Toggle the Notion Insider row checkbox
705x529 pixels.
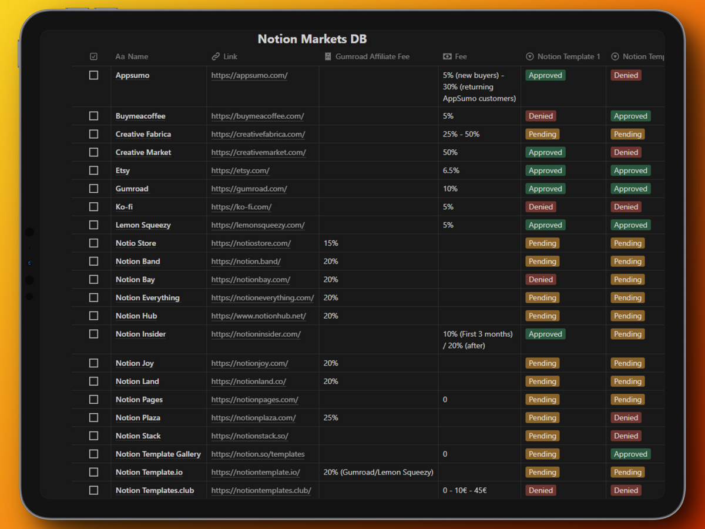(x=93, y=334)
